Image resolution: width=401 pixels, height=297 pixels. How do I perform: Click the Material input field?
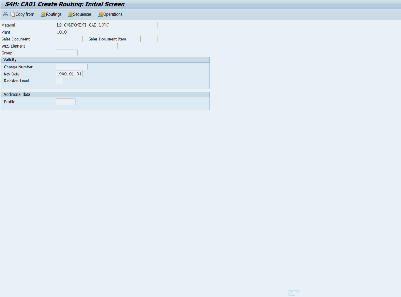click(x=106, y=25)
